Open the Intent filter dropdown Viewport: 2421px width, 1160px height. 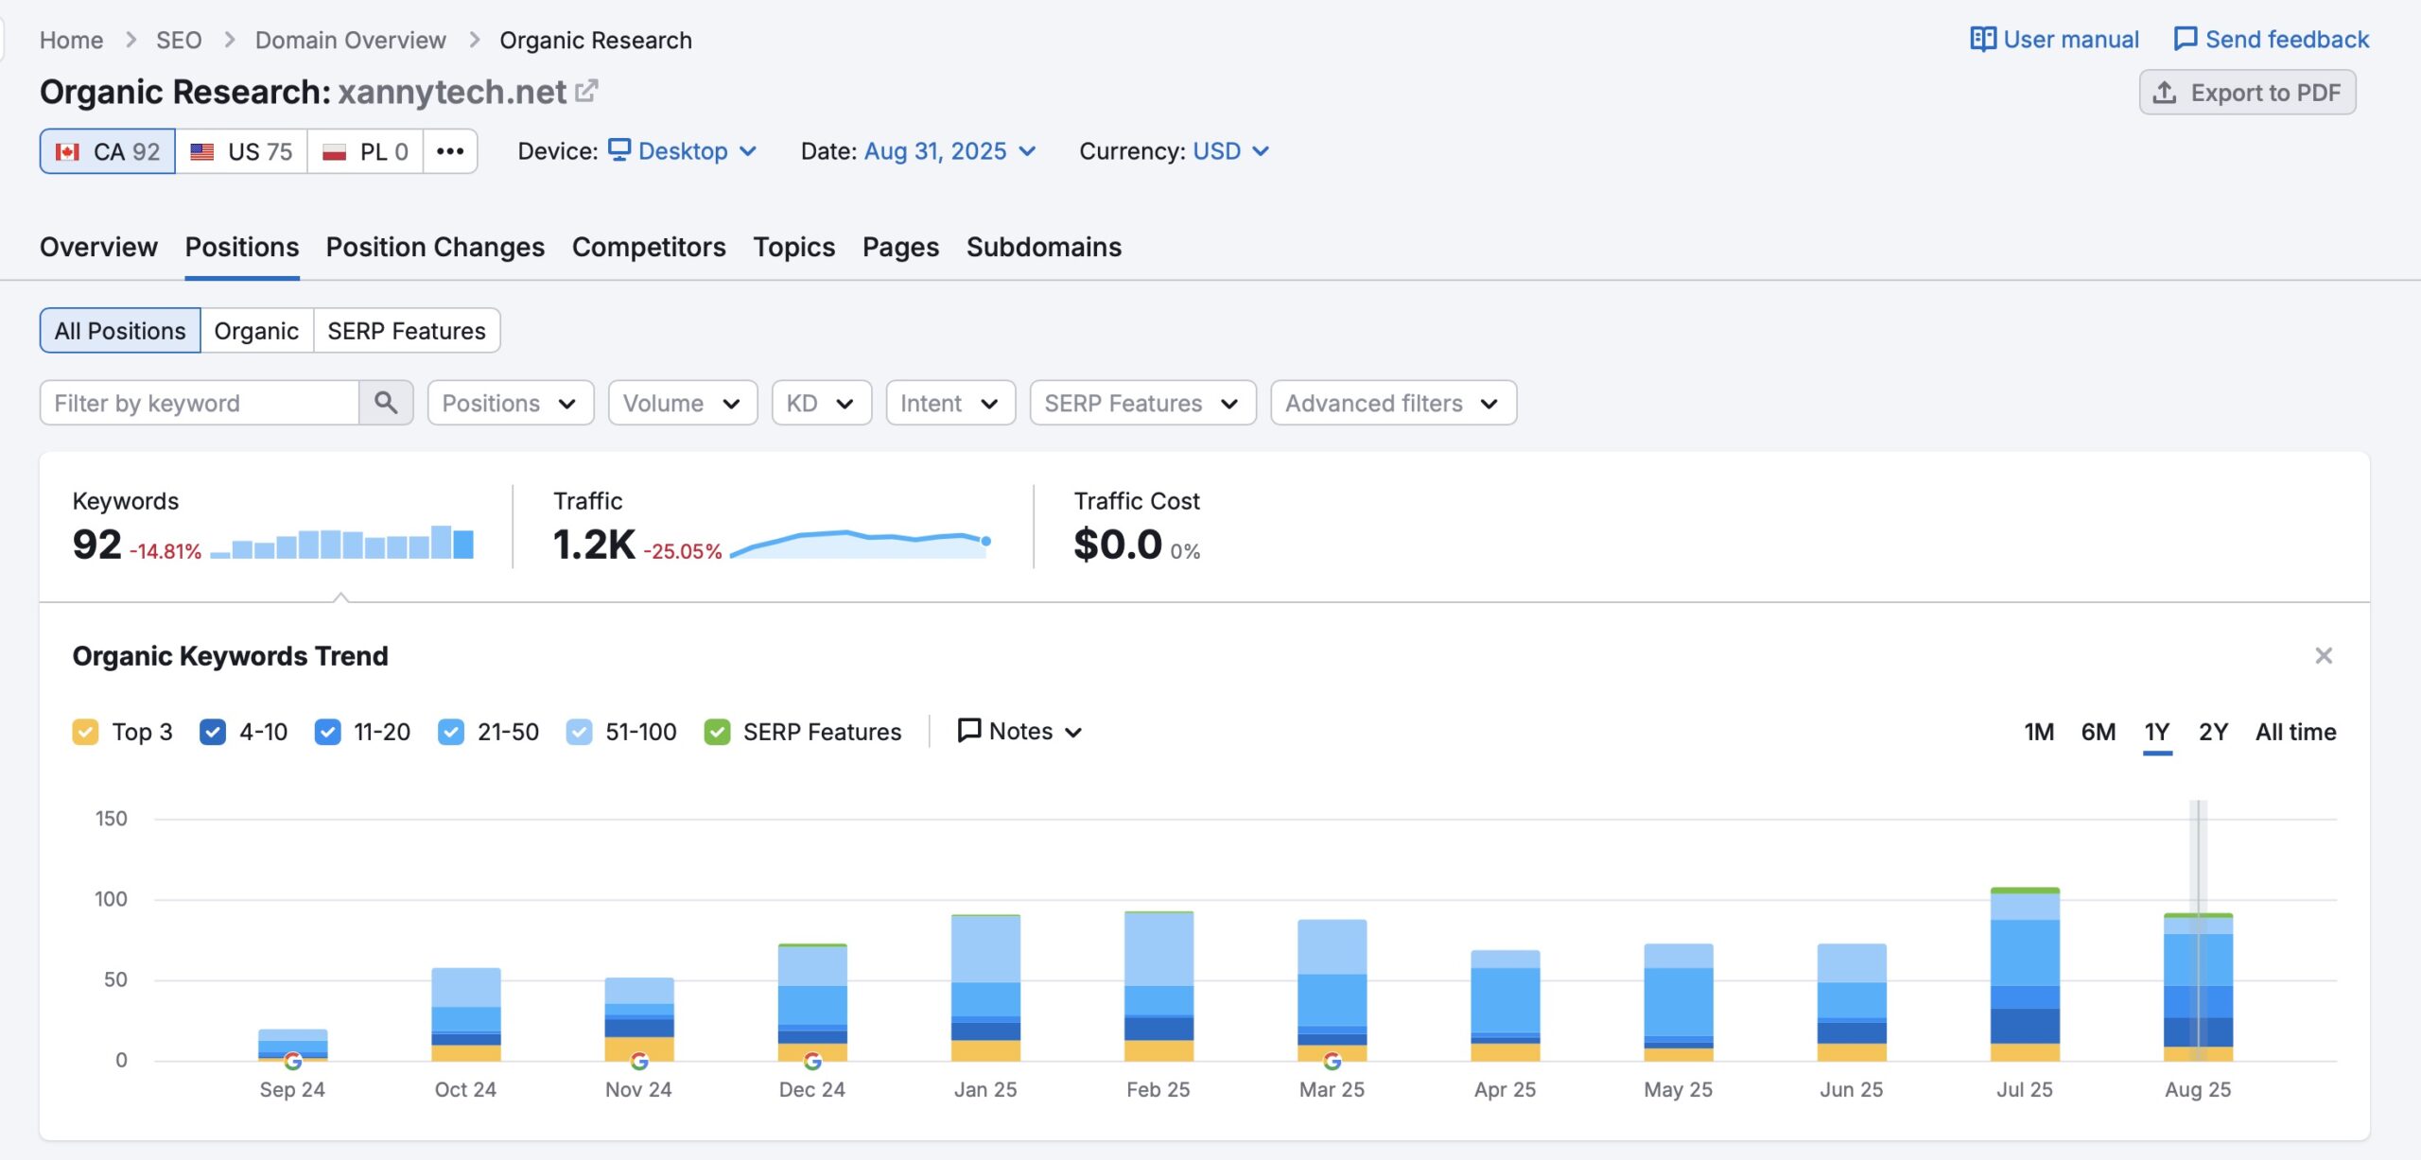950,403
